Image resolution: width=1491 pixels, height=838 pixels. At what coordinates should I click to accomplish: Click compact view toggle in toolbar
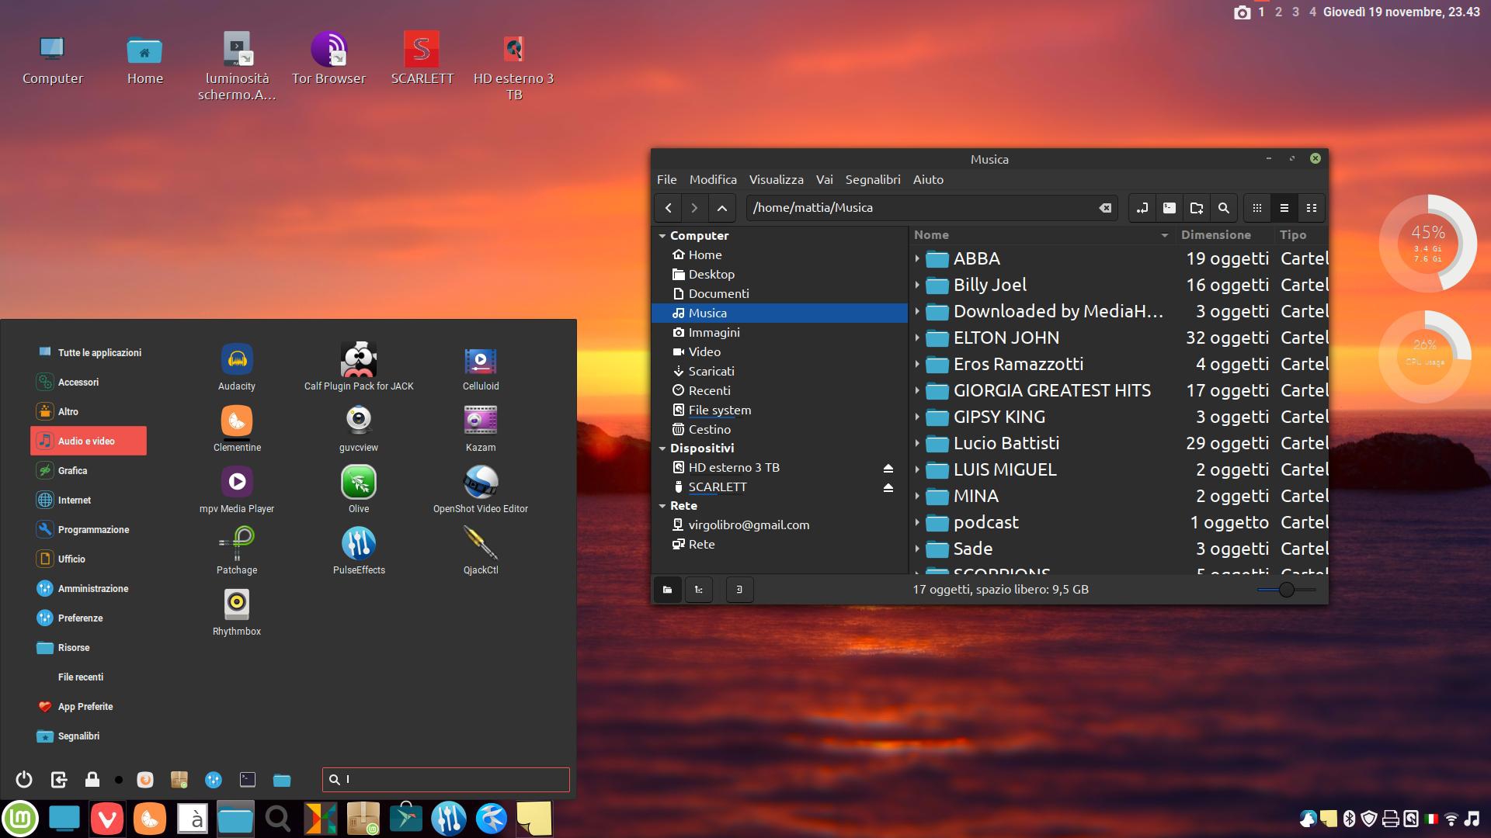pyautogui.click(x=1311, y=206)
